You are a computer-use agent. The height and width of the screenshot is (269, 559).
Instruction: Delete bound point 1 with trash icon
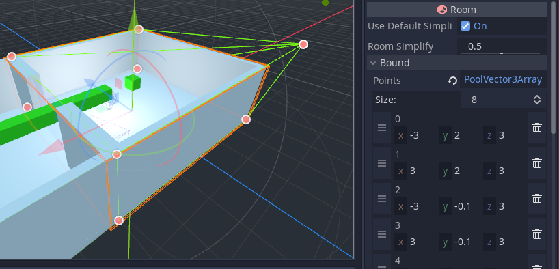point(537,163)
